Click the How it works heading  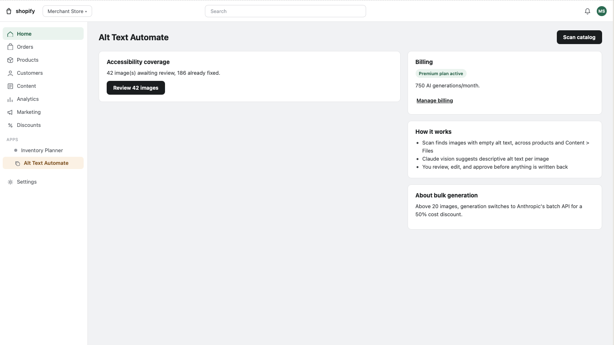(x=433, y=131)
